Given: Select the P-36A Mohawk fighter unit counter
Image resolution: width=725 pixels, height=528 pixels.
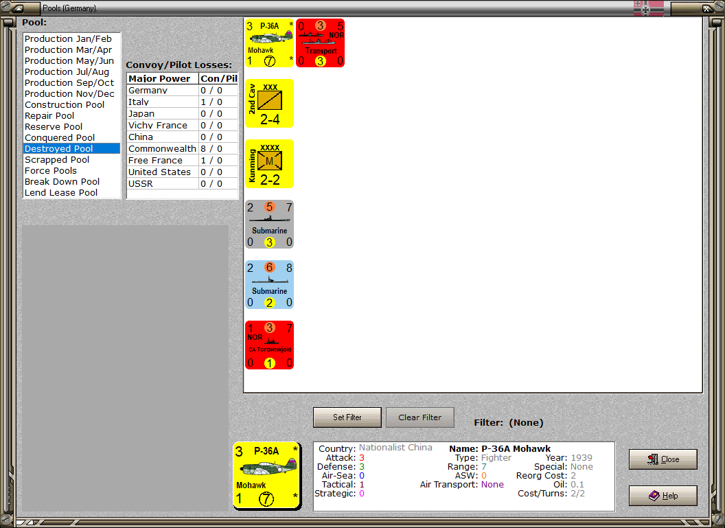Looking at the screenshot, I should pyautogui.click(x=270, y=43).
